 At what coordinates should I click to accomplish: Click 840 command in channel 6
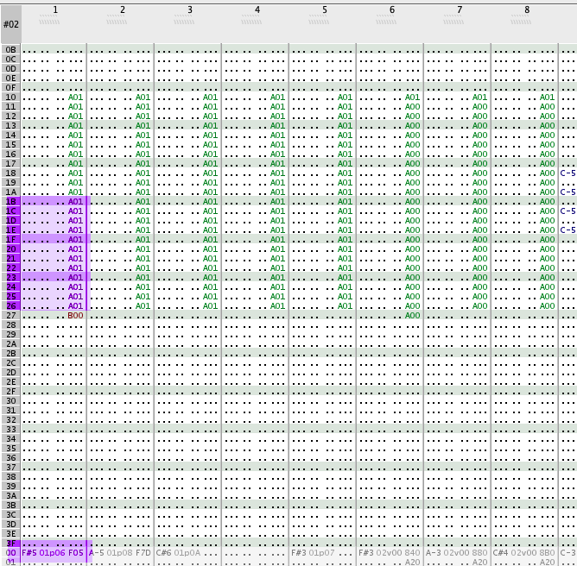coord(413,553)
